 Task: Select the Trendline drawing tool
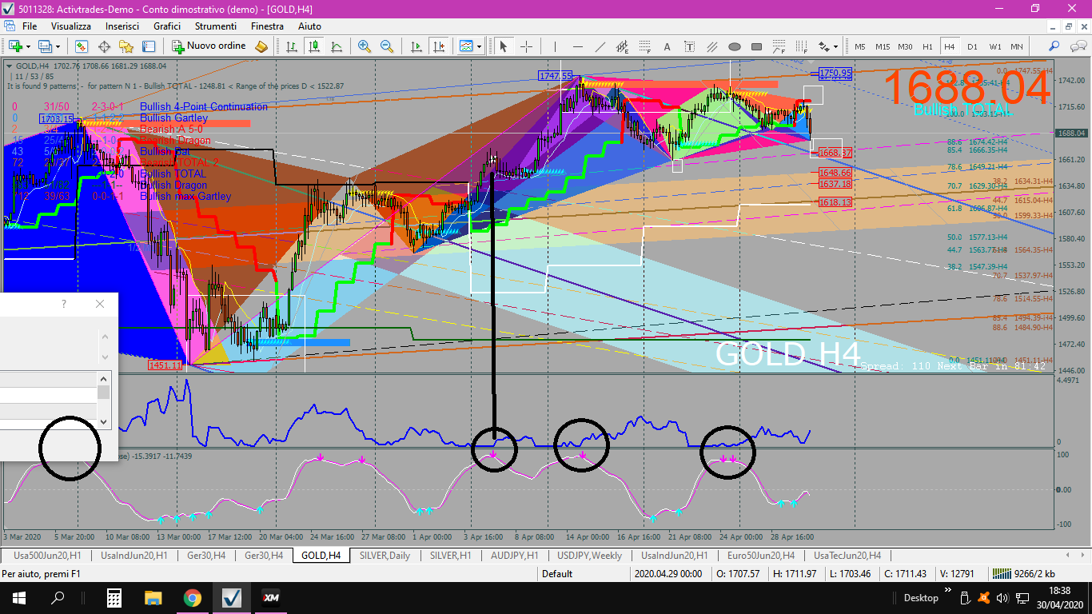(600, 46)
